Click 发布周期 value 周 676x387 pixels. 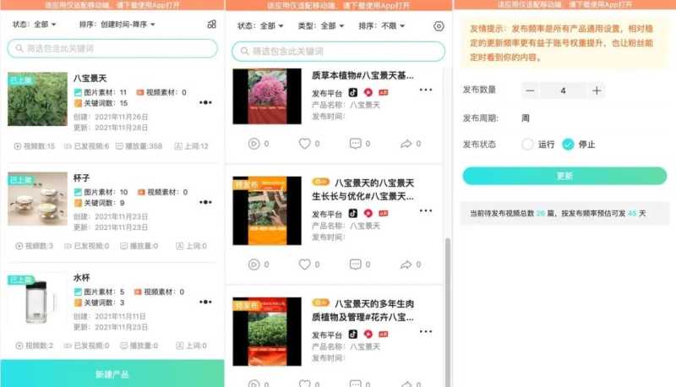coord(526,117)
